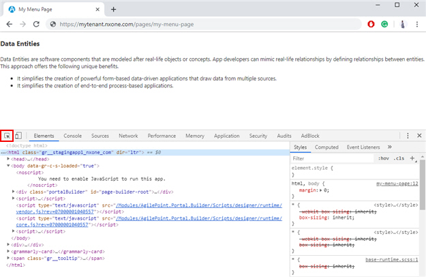
Task: Go back to previous page
Action: (x=10, y=24)
